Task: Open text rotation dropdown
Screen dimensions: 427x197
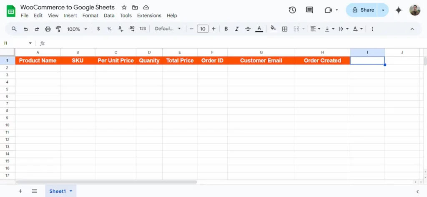Action: (357, 29)
